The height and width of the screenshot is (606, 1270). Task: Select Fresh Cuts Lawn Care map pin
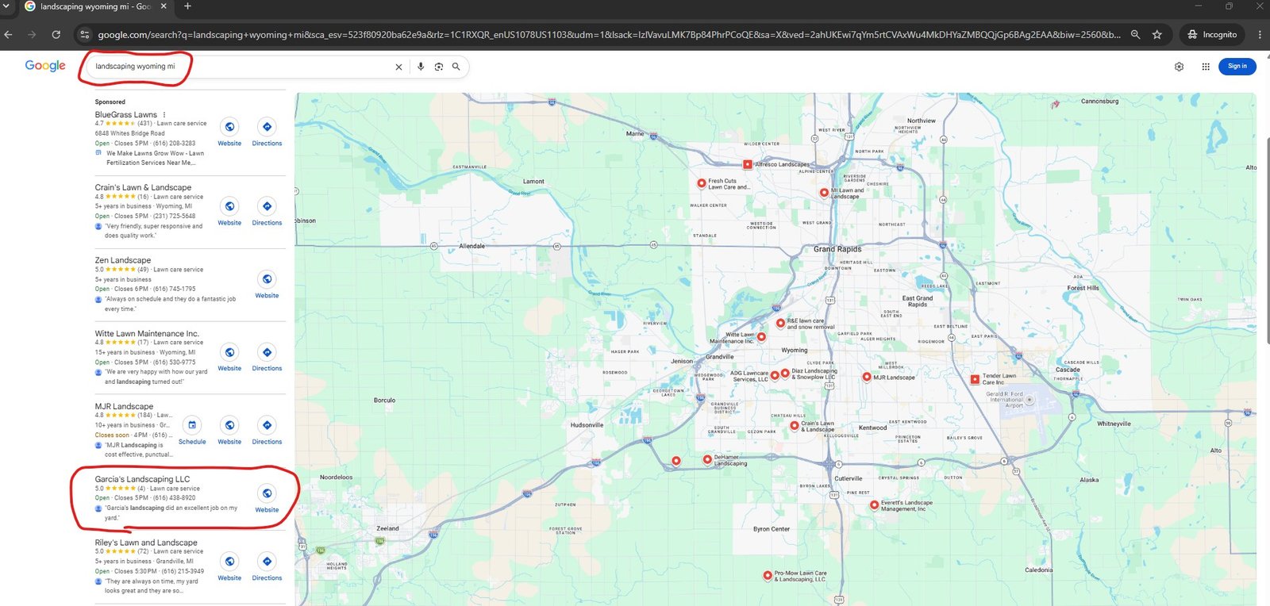click(x=701, y=183)
